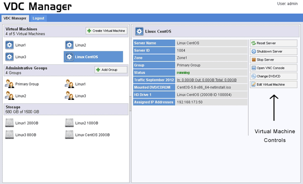Click the Open VNC Console button text
Screen dimensions: 303x184
(x=270, y=68)
